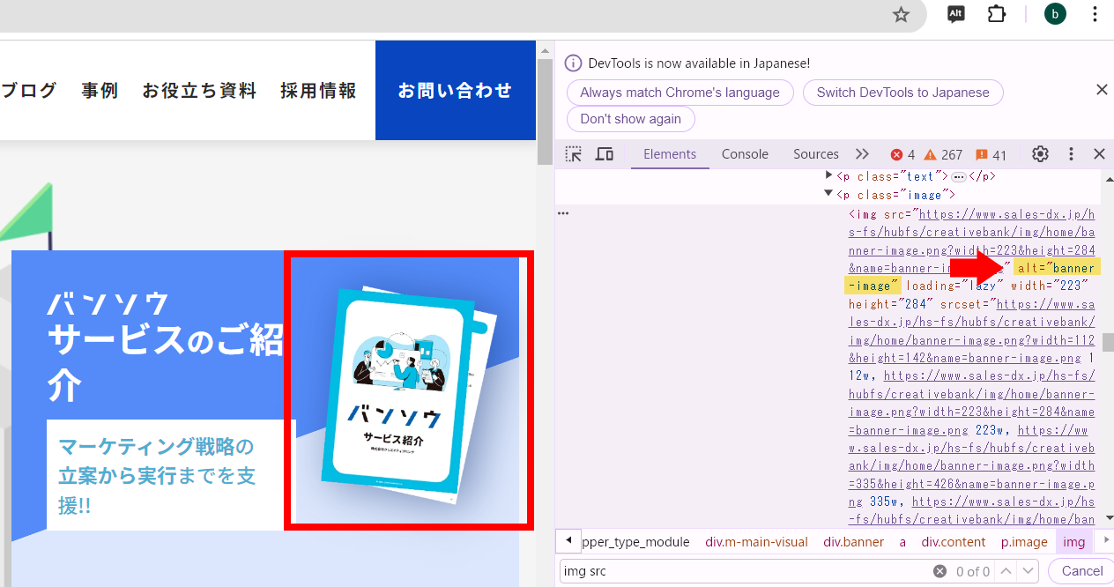Expand the p class="text" node

click(x=828, y=175)
